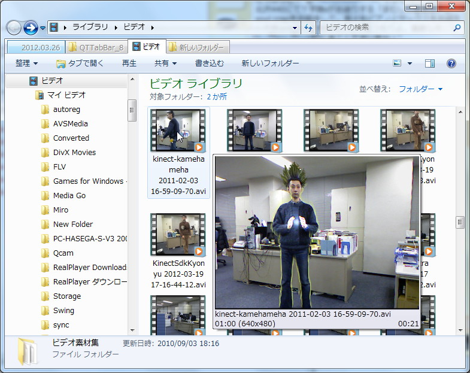This screenshot has height=373, width=470.
Task: Open the address bar previous locations dropdown
Action: (295, 28)
